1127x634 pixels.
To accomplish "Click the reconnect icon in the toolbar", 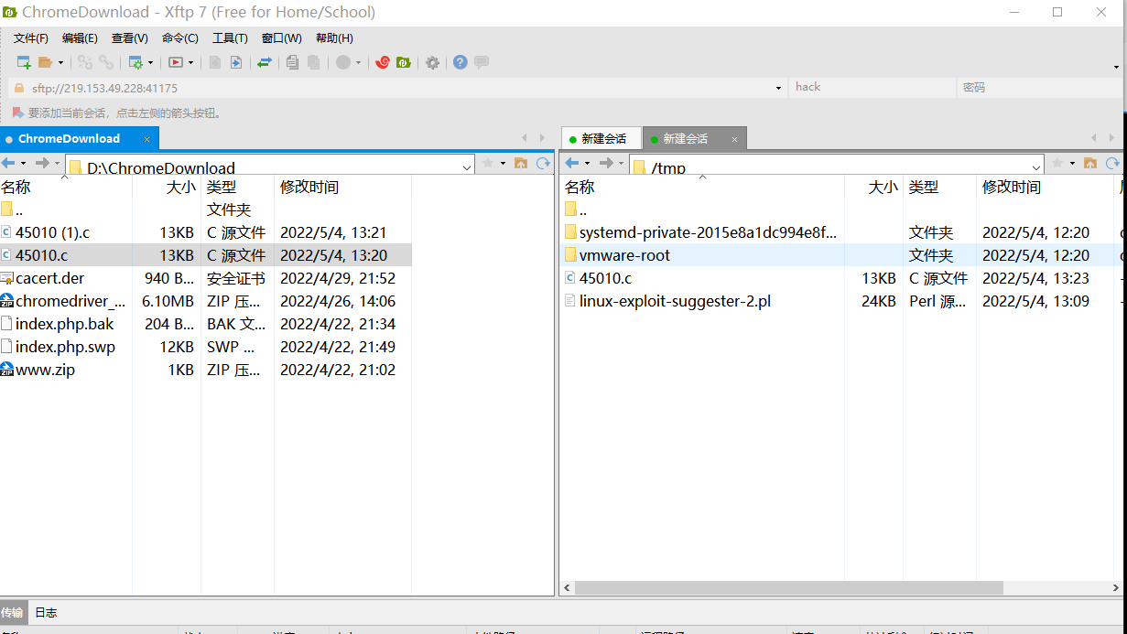I will pos(85,62).
